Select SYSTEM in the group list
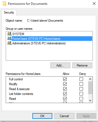The height and width of the screenshot is (122, 98). (18, 34)
